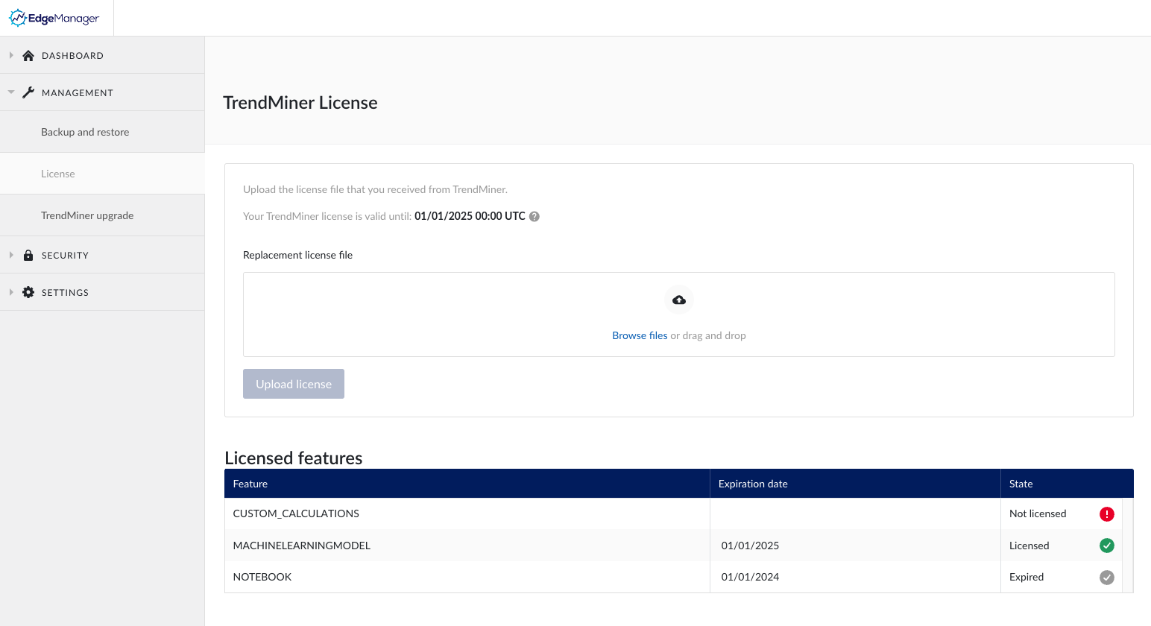Click the help icon next to license validity date

tap(534, 216)
